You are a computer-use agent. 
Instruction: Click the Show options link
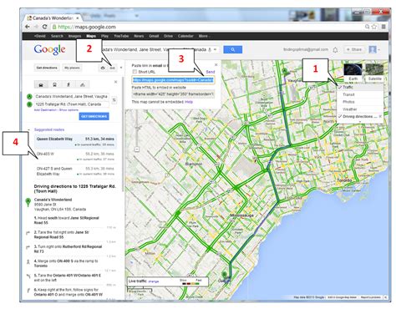point(69,110)
